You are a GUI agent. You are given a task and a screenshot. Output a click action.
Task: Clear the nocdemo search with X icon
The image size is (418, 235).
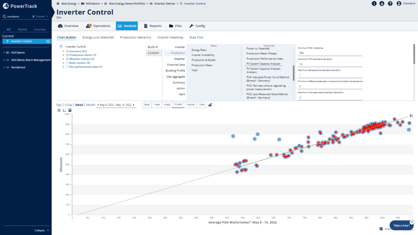(x=33, y=17)
